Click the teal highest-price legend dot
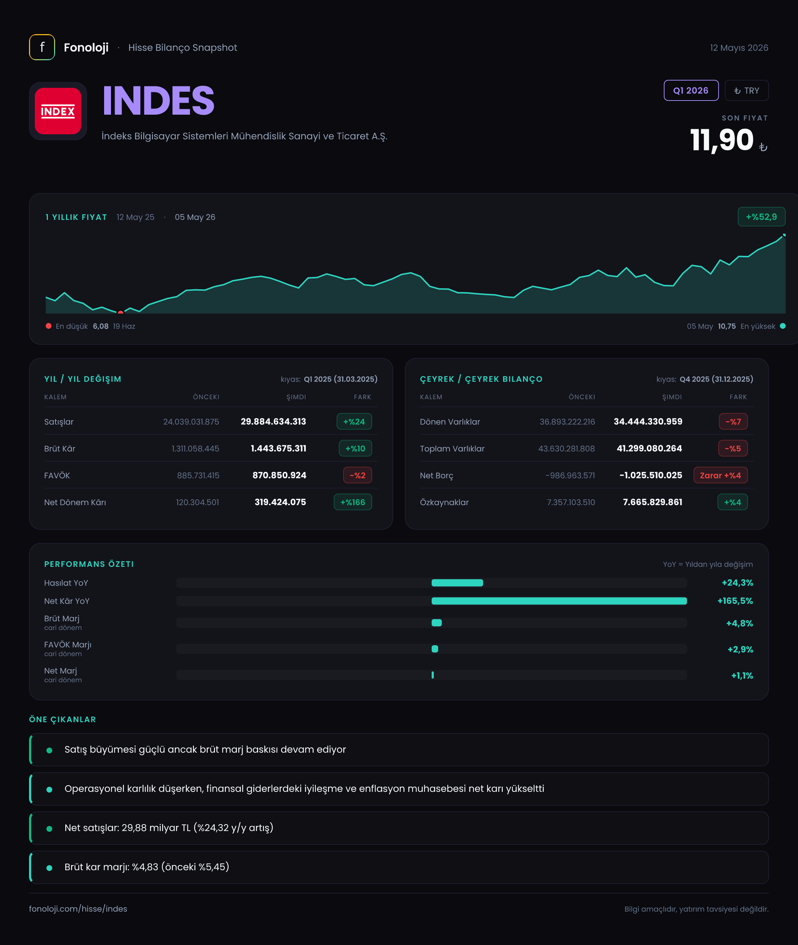 [x=783, y=326]
